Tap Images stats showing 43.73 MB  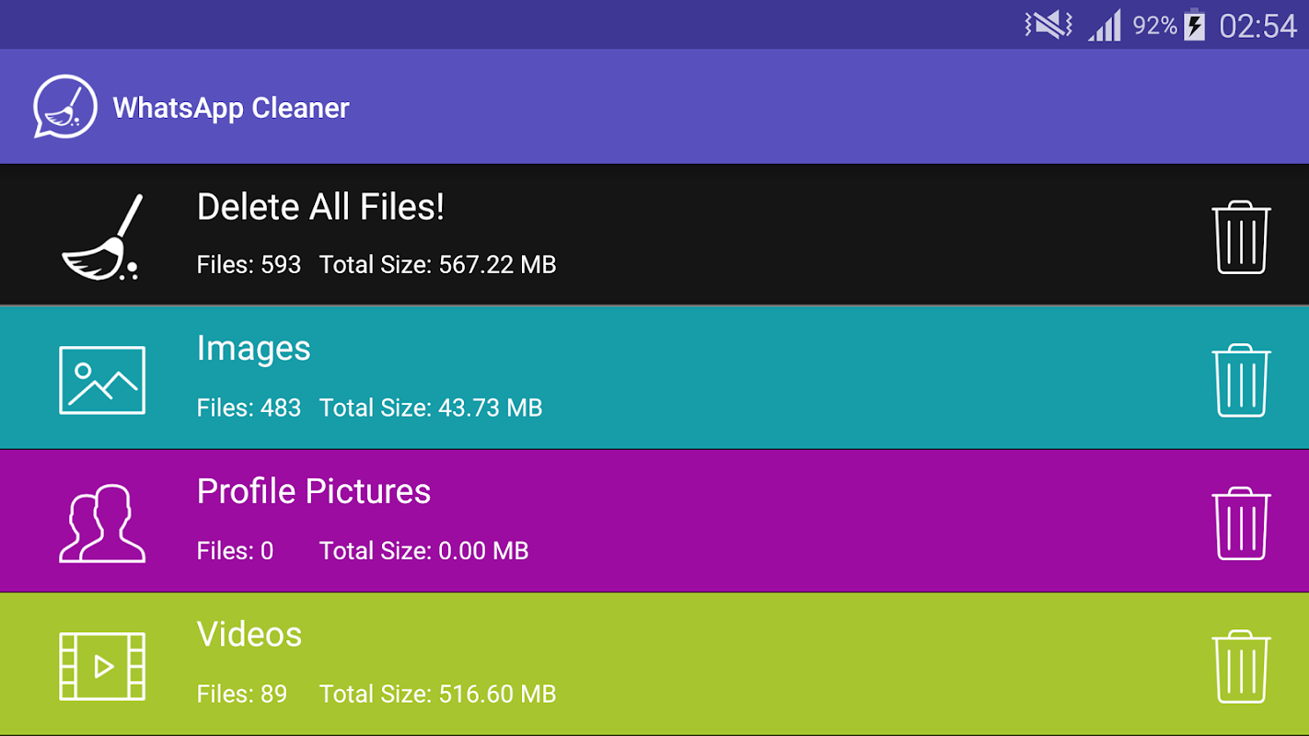pyautogui.click(x=369, y=408)
